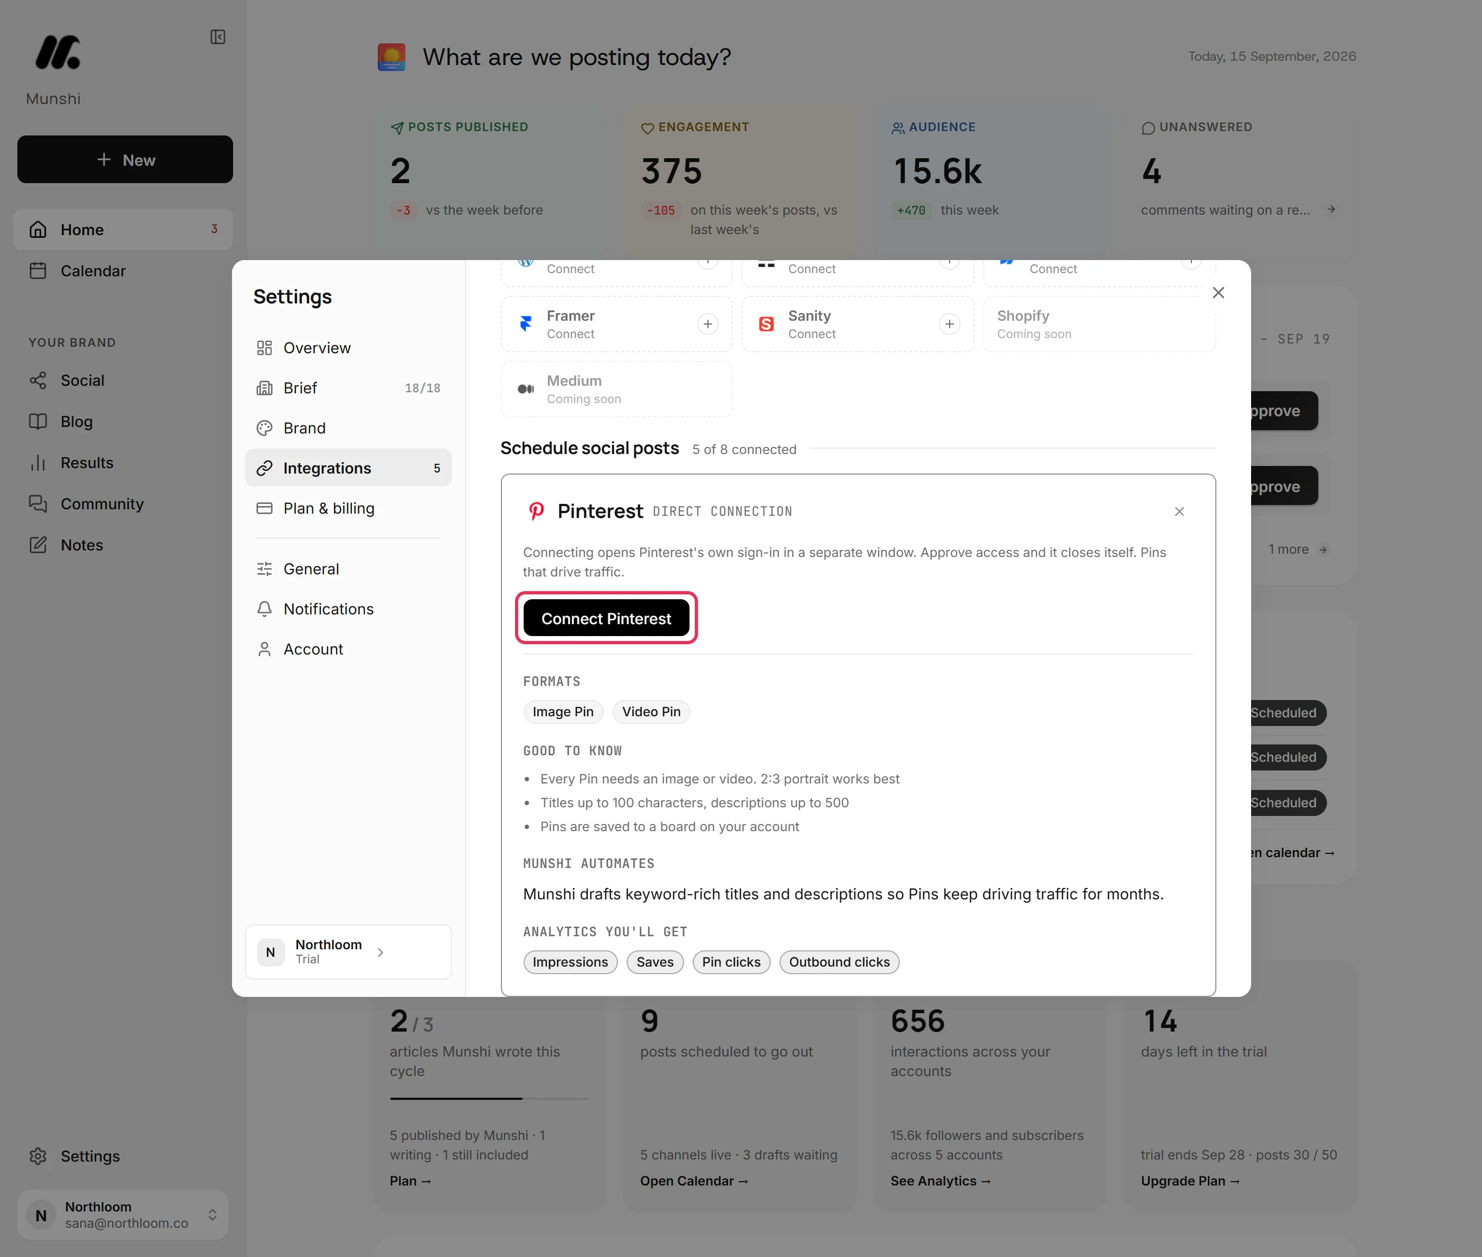Open Community in sidebar

(x=123, y=504)
